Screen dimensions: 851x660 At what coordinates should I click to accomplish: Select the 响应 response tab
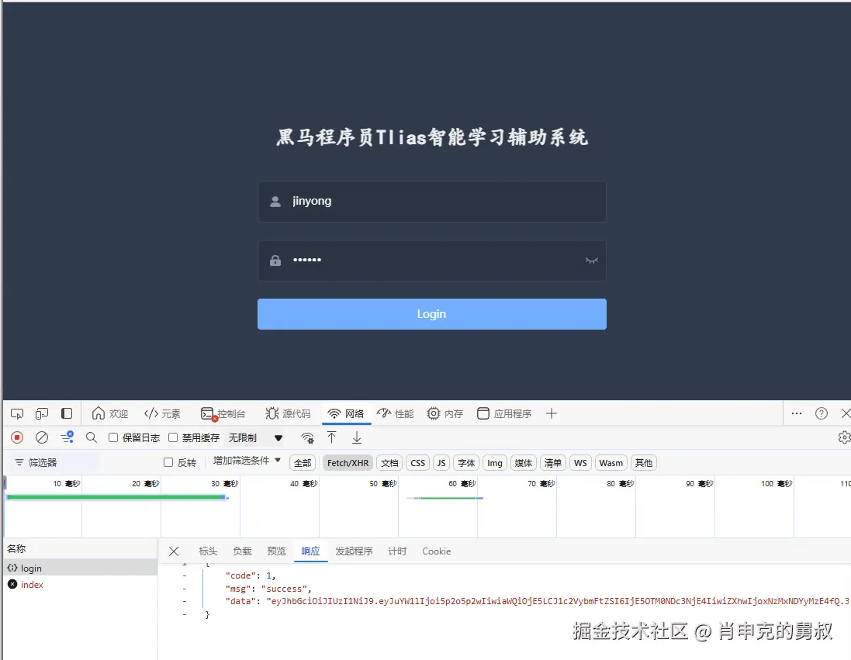click(310, 551)
